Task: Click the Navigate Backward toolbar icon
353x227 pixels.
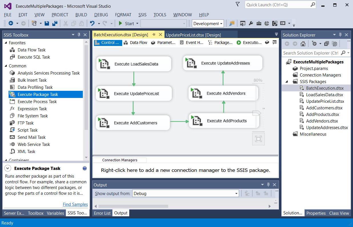Action: click(x=11, y=23)
